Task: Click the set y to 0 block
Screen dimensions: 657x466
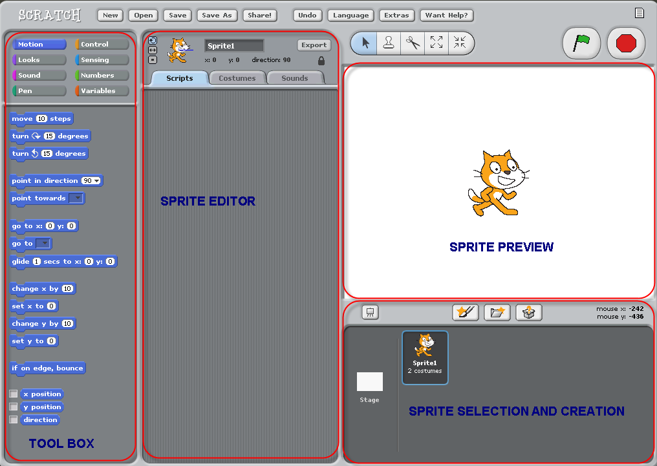Action: coord(34,341)
